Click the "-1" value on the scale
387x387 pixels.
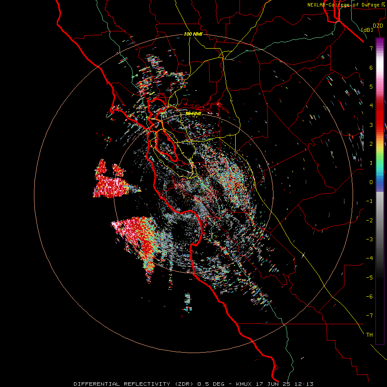click(x=369, y=201)
